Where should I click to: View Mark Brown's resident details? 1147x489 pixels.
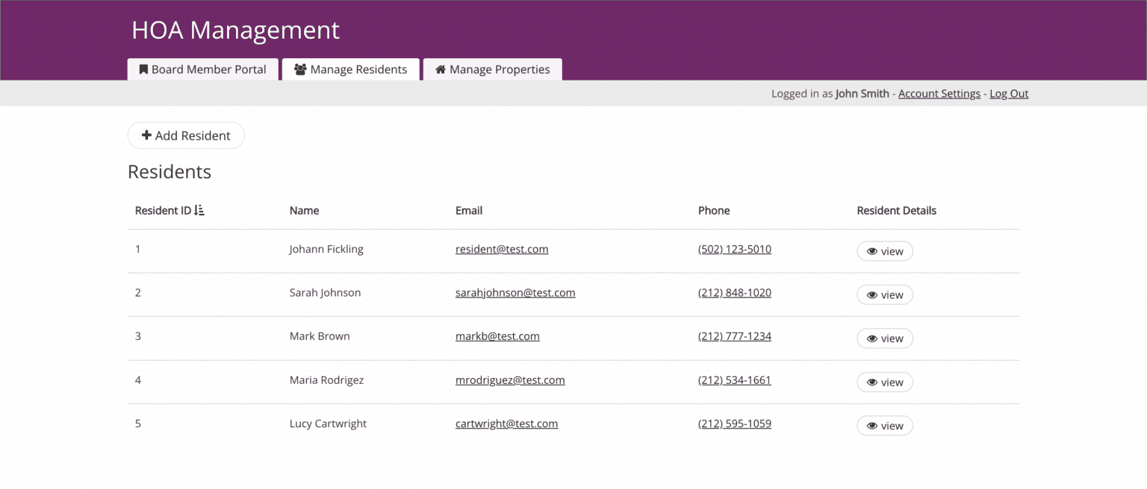click(x=884, y=338)
